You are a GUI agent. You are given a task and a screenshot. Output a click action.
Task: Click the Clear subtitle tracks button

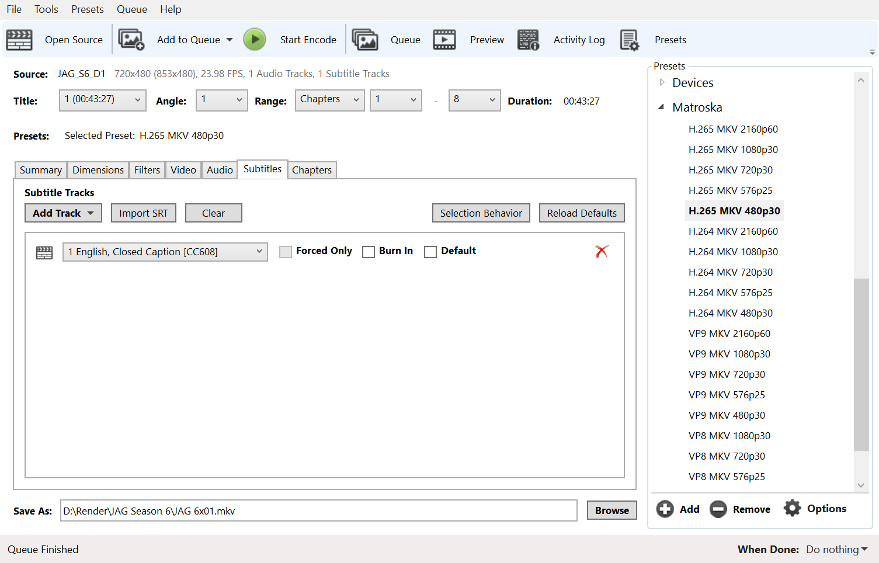pos(214,213)
